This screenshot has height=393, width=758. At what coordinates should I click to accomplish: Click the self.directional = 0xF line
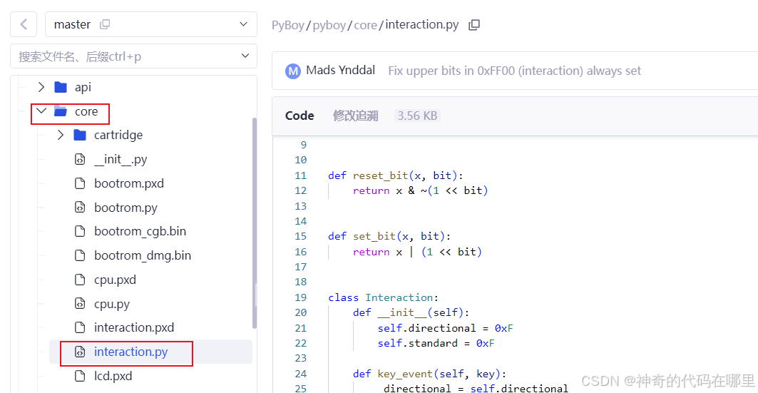(445, 328)
